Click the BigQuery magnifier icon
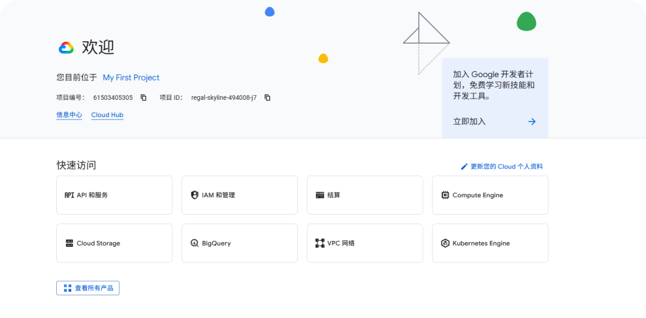The image size is (646, 318). (194, 243)
